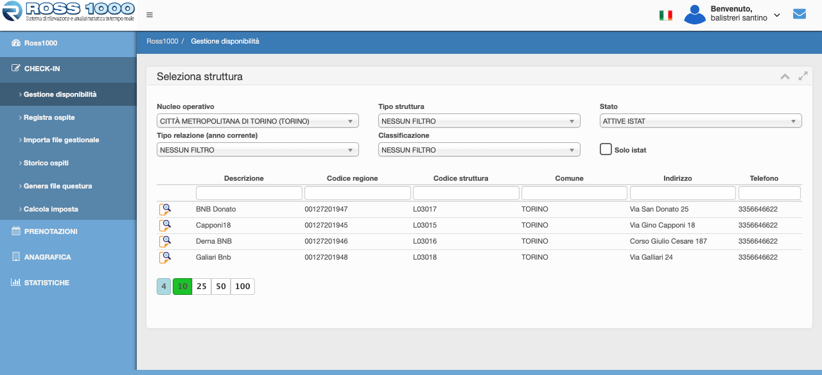Open details icon for BNB Donato
Viewport: 822px width, 375px height.
tap(165, 209)
